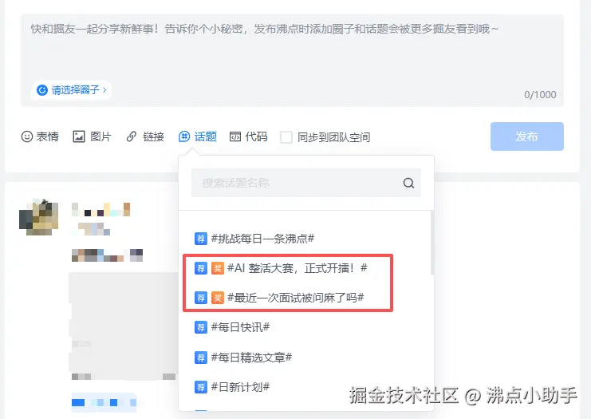
Task: Select topic #挑战每日一条沸点#
Action: click(x=262, y=239)
